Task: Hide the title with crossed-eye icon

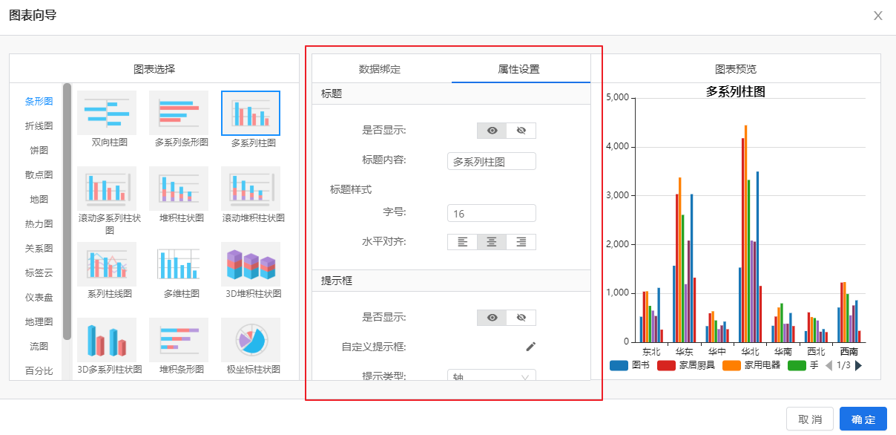Action: (521, 131)
